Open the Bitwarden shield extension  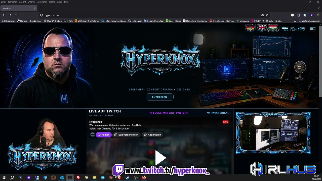tap(305, 15)
